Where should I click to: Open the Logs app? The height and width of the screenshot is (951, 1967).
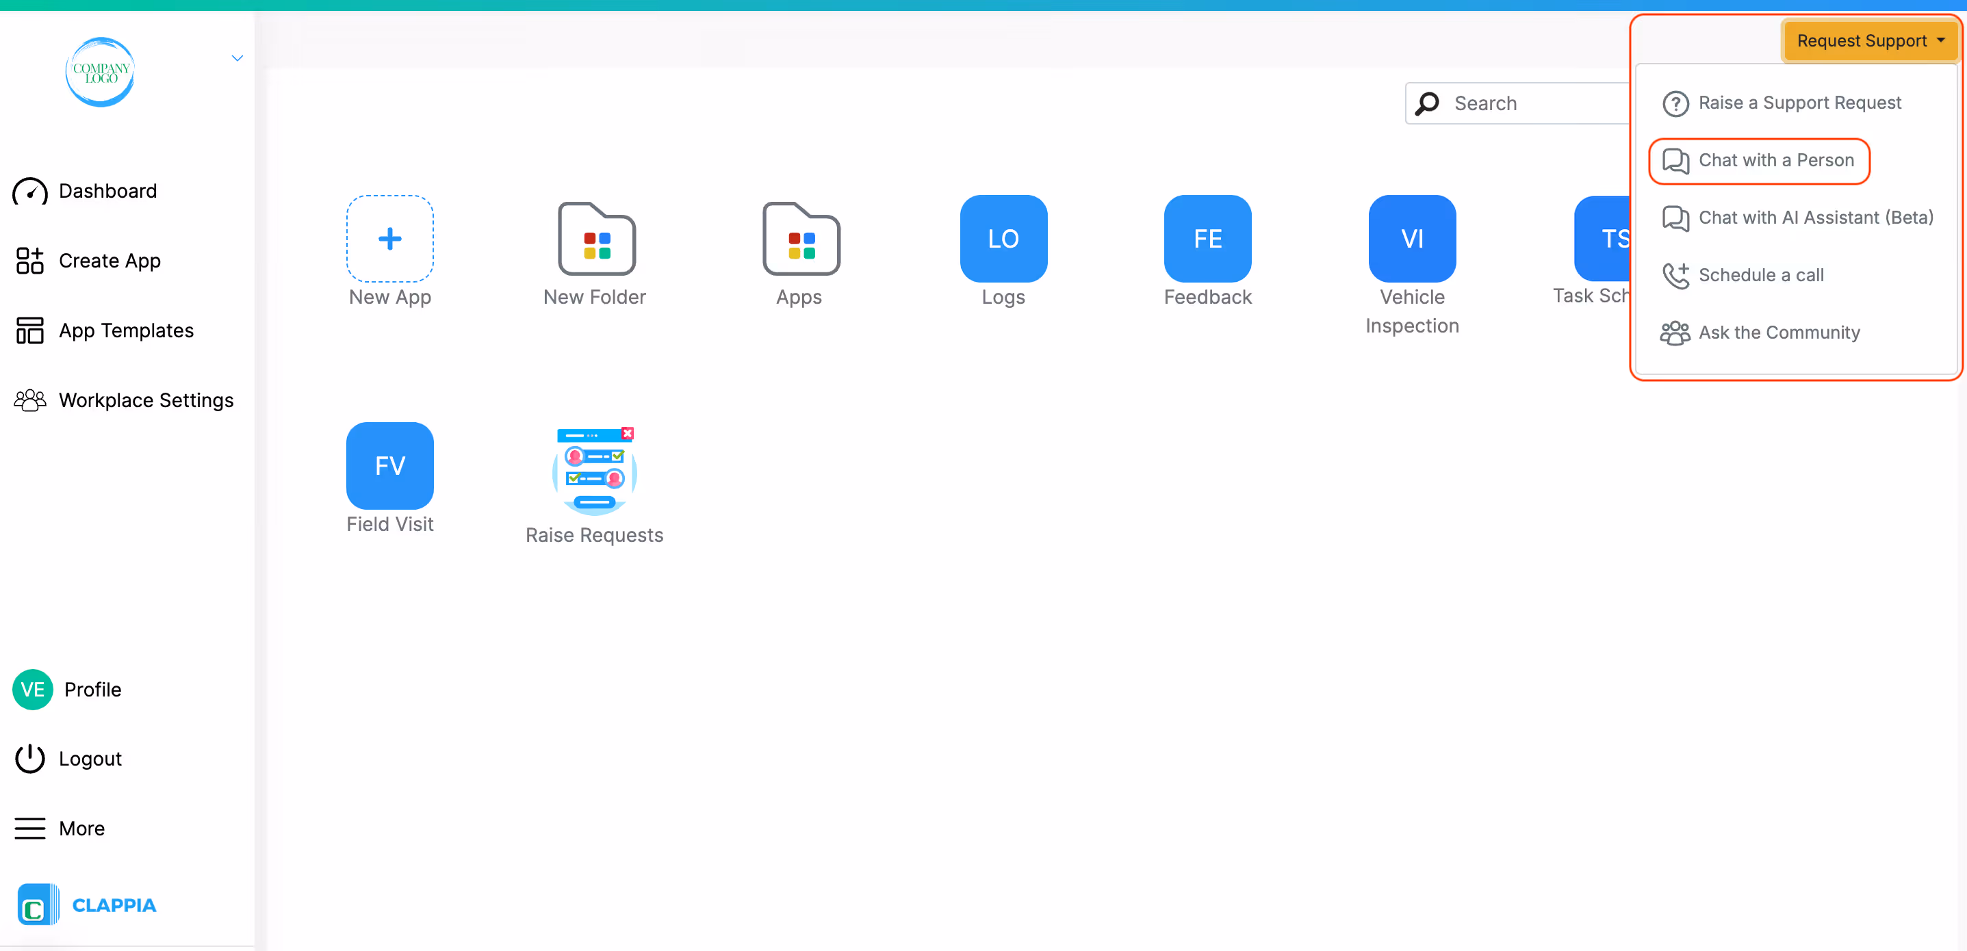pos(1003,239)
